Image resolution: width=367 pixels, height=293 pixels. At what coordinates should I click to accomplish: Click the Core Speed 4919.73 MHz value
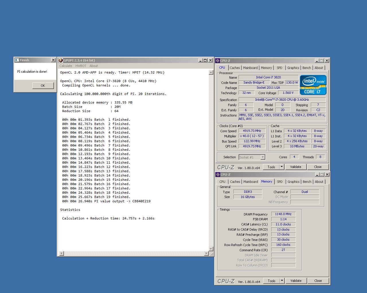pyautogui.click(x=252, y=131)
